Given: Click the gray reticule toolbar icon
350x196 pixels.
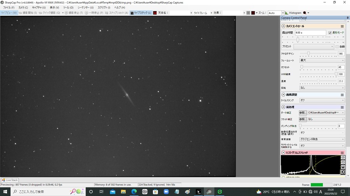Looking at the screenshot, I should click(248, 13).
